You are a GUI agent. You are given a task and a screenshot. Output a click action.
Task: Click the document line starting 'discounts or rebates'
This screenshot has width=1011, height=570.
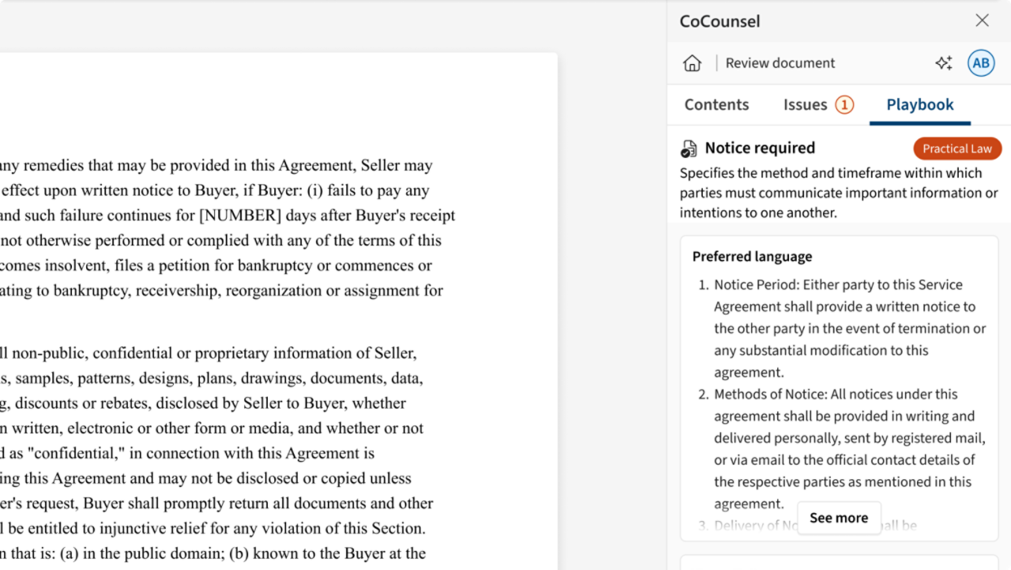click(203, 403)
